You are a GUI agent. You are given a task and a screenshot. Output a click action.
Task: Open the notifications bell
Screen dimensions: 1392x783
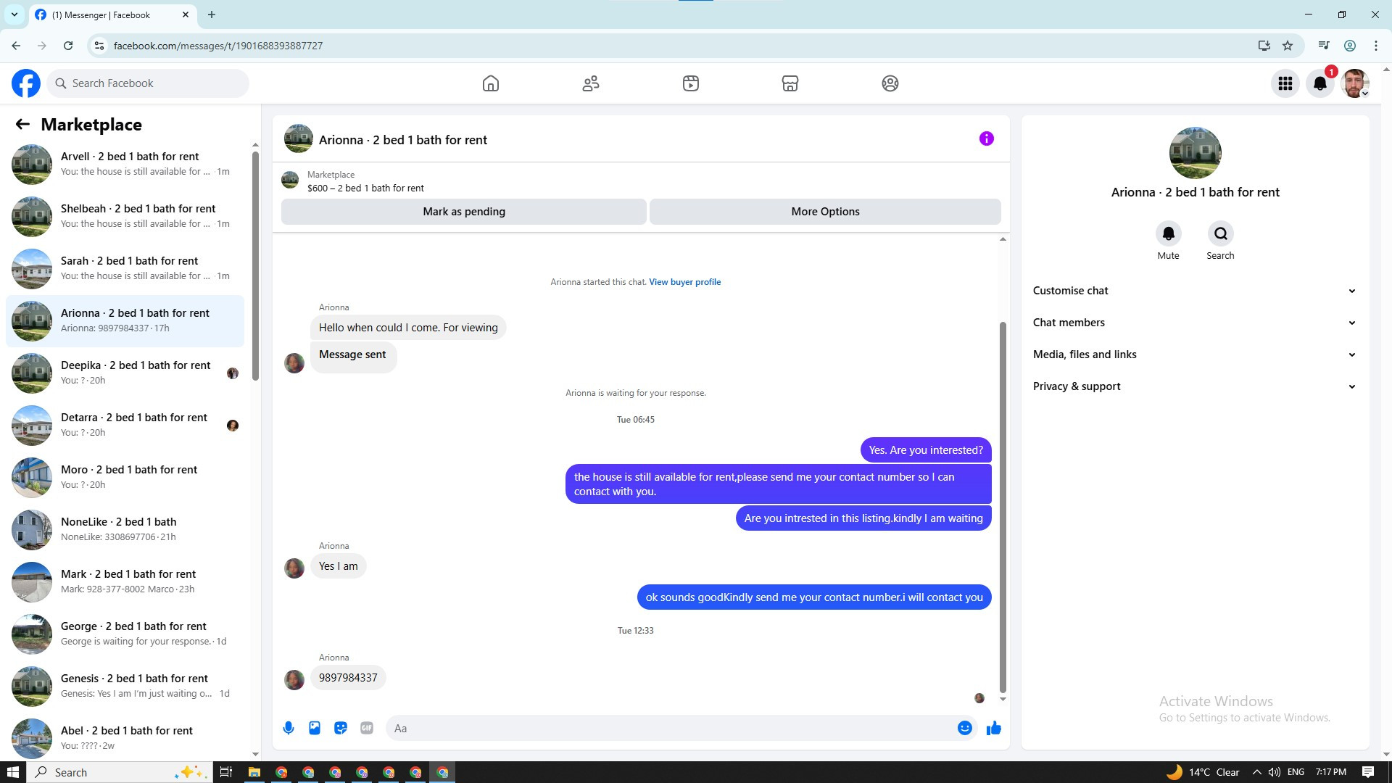click(x=1320, y=83)
